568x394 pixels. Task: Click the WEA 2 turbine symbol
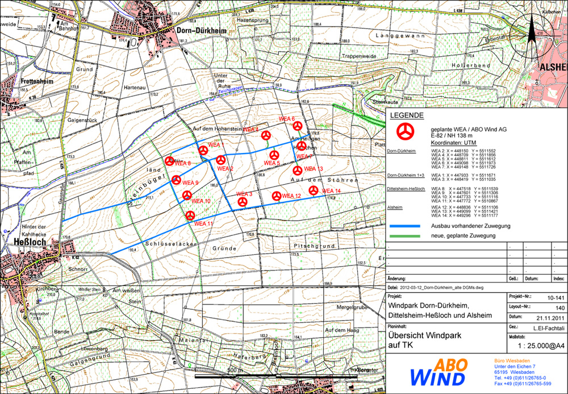(x=220, y=160)
